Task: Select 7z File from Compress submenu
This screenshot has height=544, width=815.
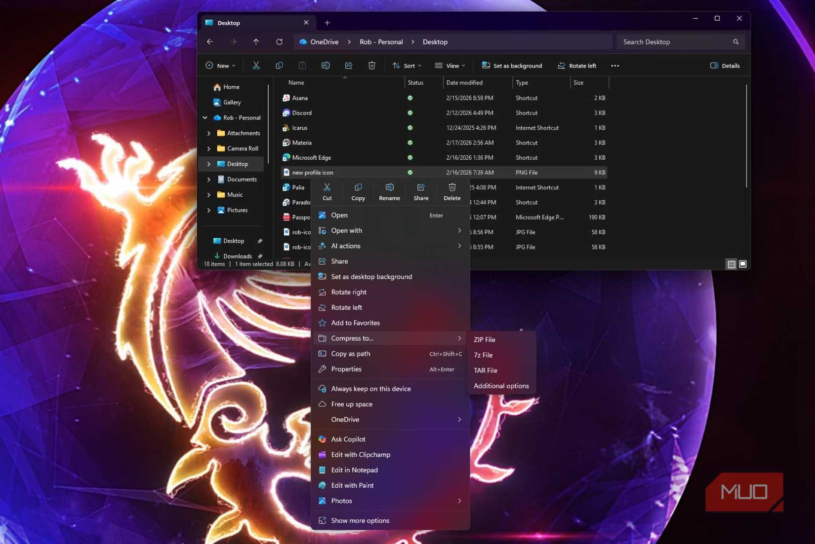Action: tap(501, 355)
